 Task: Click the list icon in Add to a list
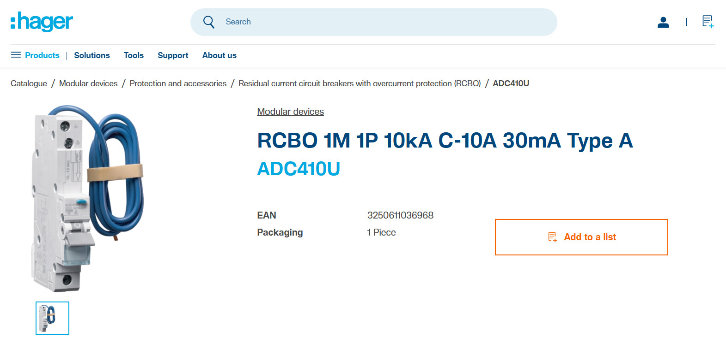point(552,237)
